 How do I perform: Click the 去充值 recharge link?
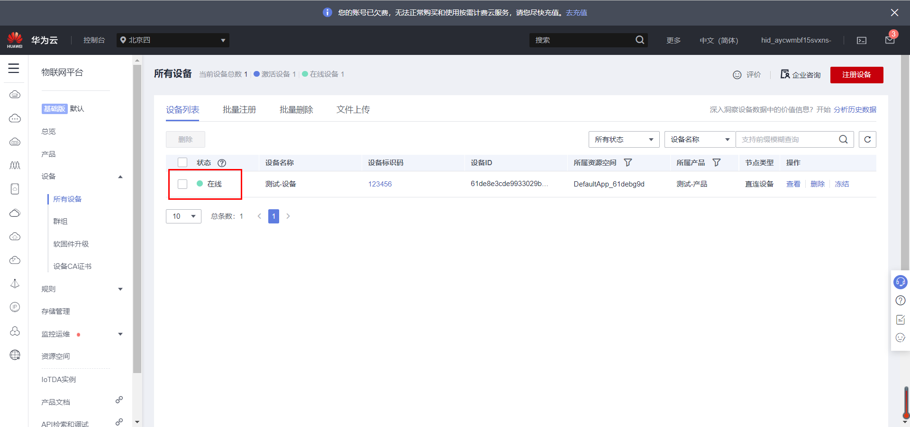coord(576,13)
